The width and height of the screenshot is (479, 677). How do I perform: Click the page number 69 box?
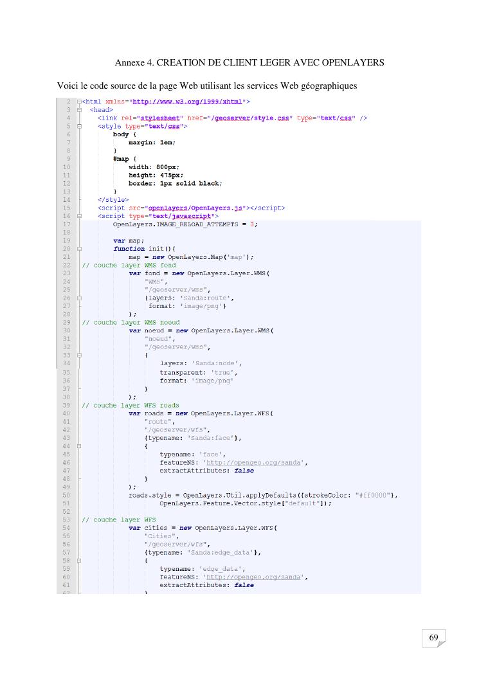[434, 638]
